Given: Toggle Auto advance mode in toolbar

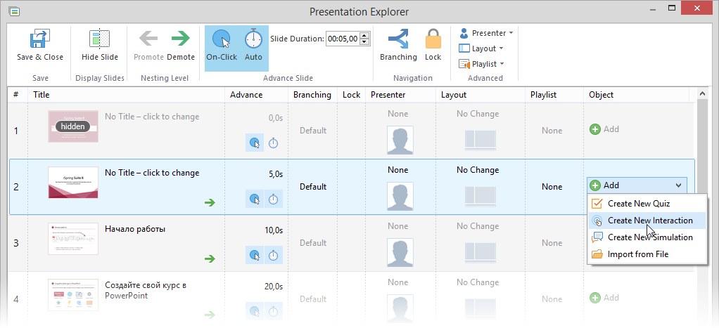Looking at the screenshot, I should [x=253, y=39].
